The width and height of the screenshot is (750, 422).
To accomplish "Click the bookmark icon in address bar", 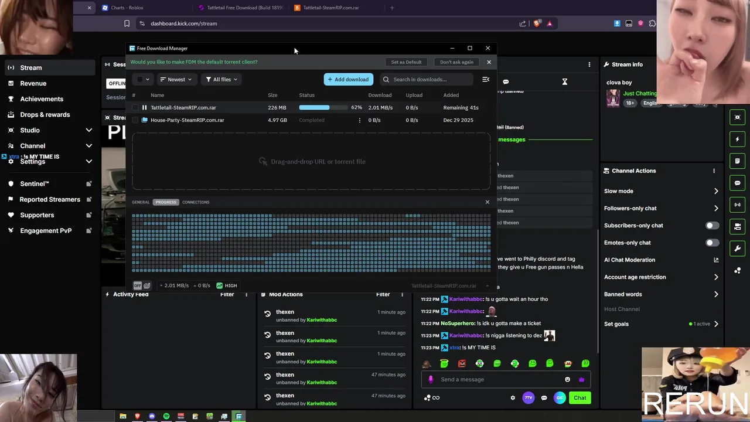I will click(127, 24).
